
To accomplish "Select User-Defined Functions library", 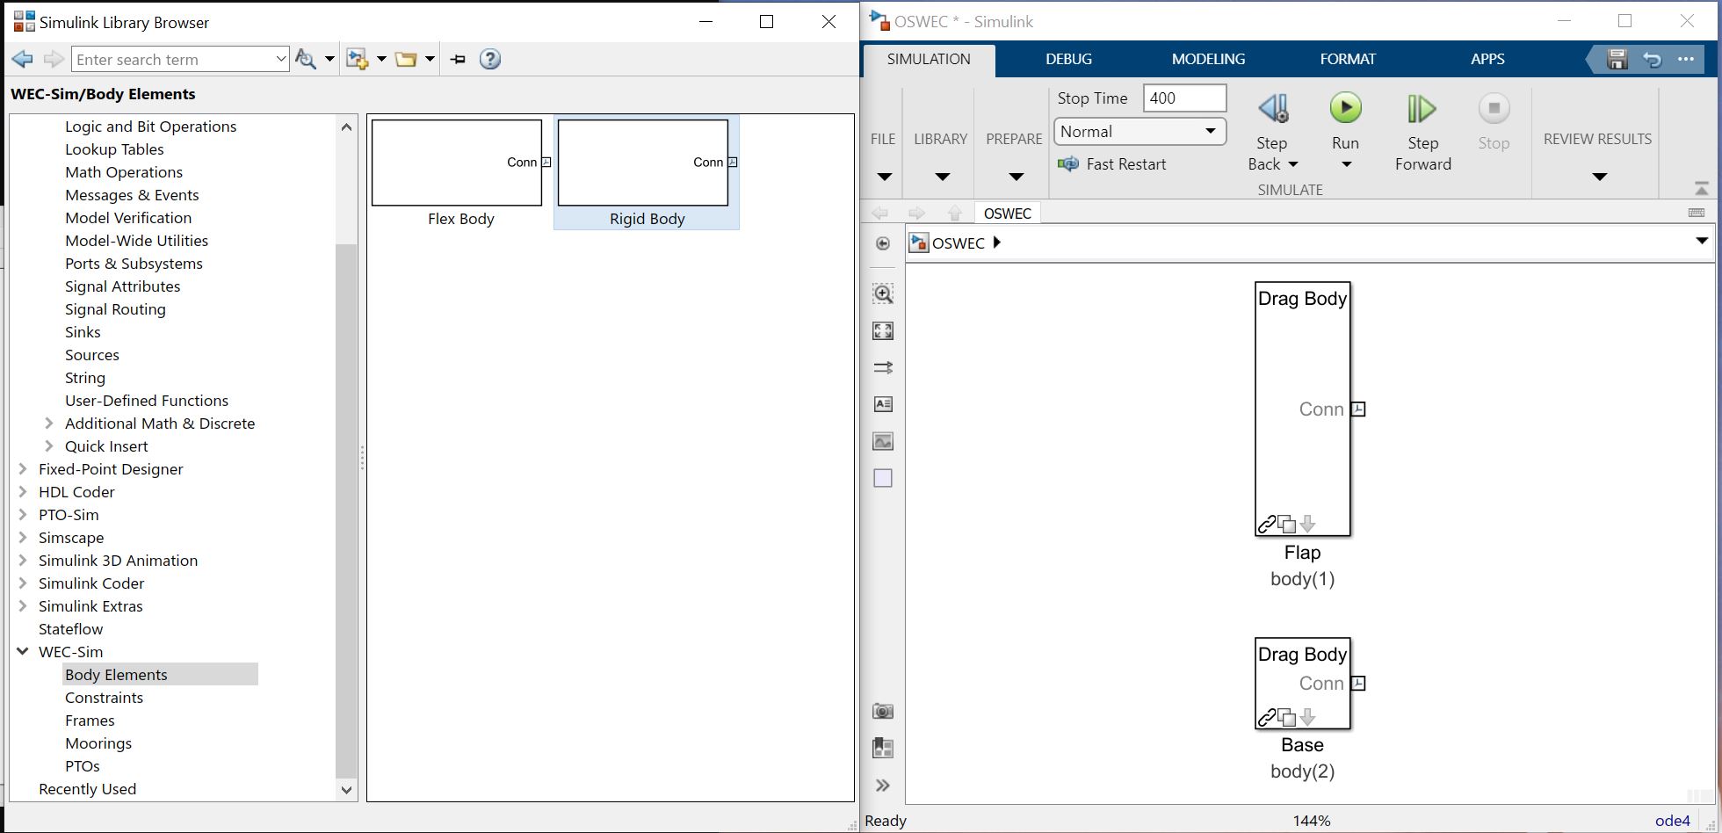I will [147, 401].
